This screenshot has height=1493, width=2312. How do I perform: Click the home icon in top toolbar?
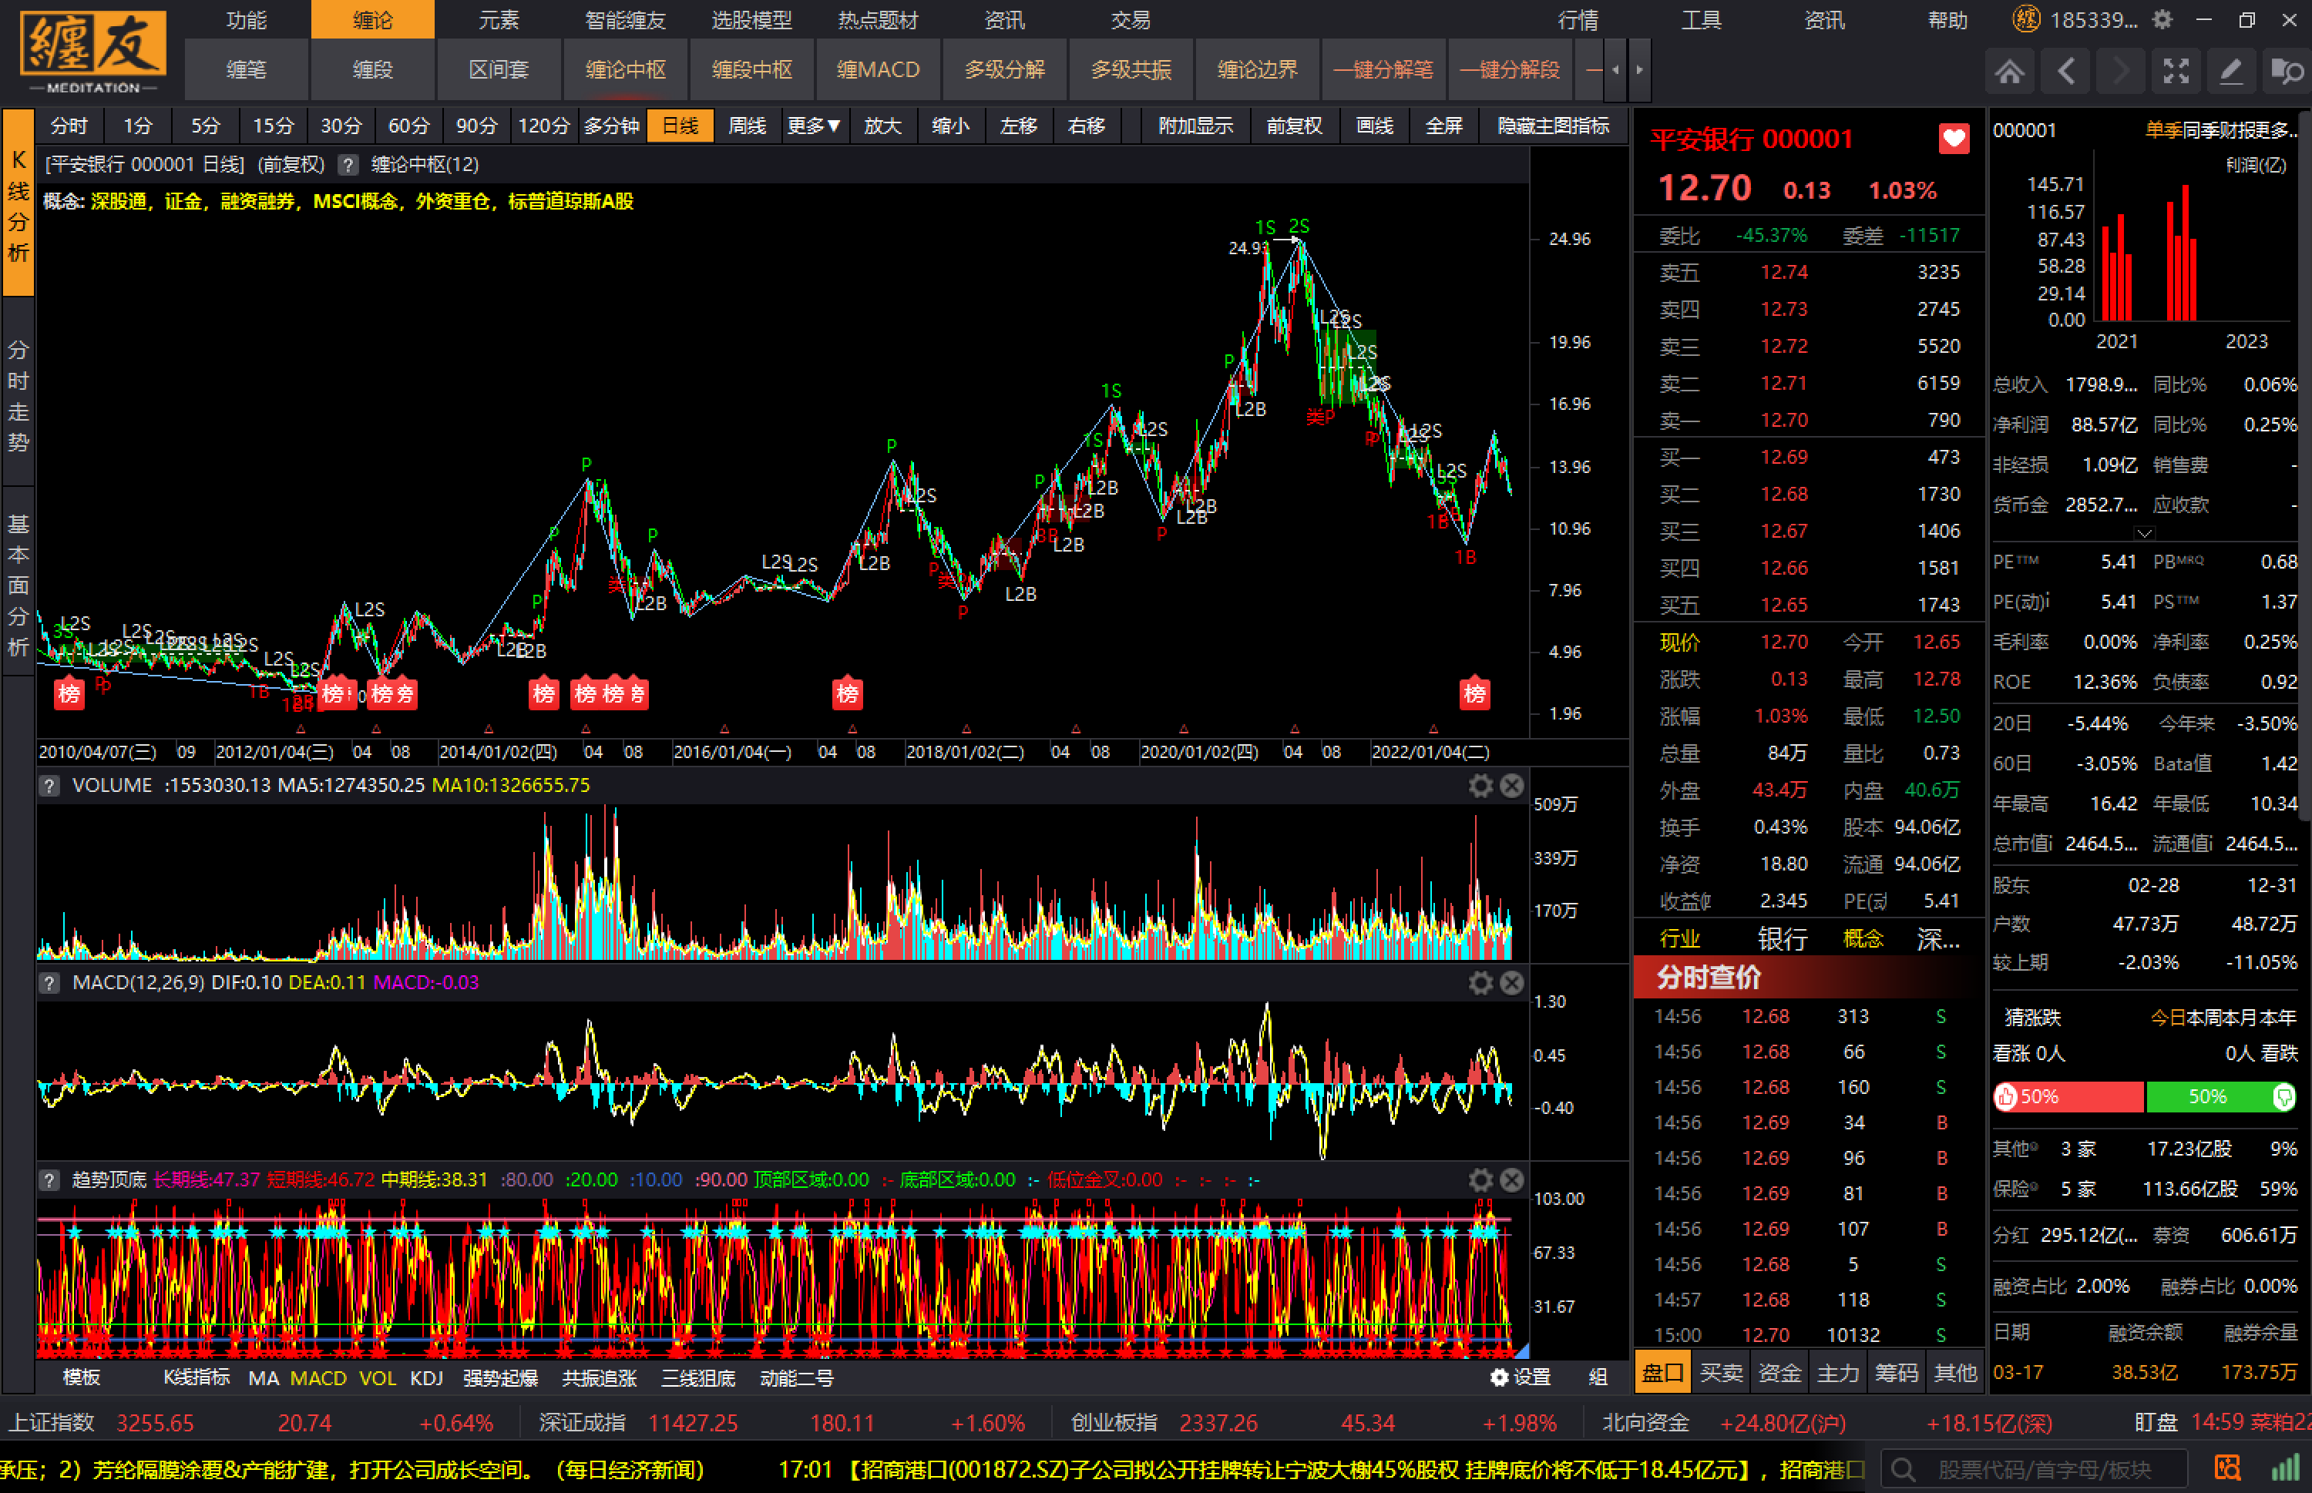[x=2009, y=71]
